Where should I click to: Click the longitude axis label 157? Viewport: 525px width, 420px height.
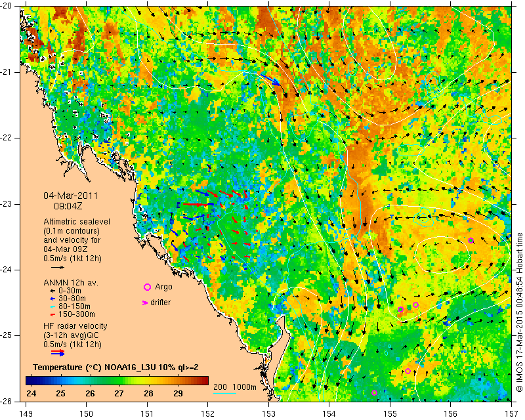[512, 414]
